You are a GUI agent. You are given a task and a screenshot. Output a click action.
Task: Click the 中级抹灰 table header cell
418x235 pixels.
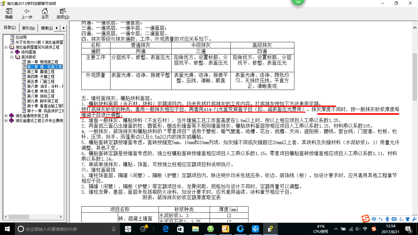click(201, 45)
